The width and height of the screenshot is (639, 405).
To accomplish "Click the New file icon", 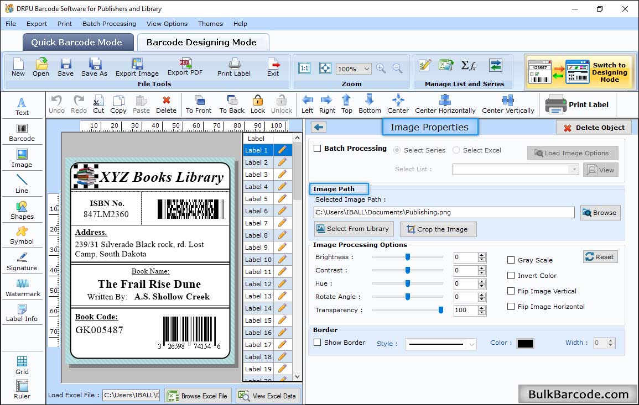I will (x=18, y=67).
